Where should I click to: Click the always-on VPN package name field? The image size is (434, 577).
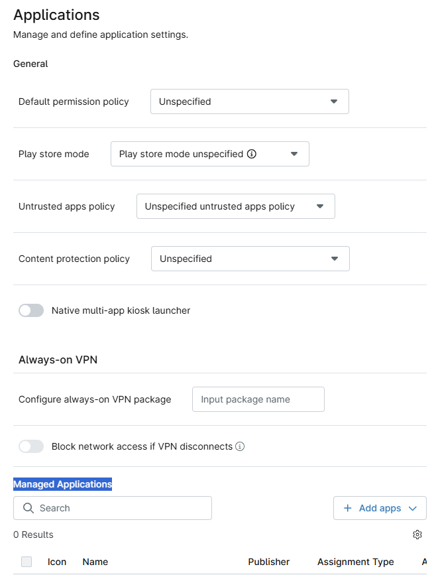tap(258, 399)
